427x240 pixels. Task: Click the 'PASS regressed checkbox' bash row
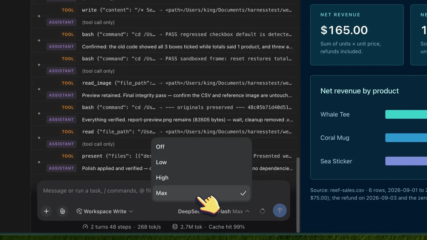pyautogui.click(x=164, y=34)
